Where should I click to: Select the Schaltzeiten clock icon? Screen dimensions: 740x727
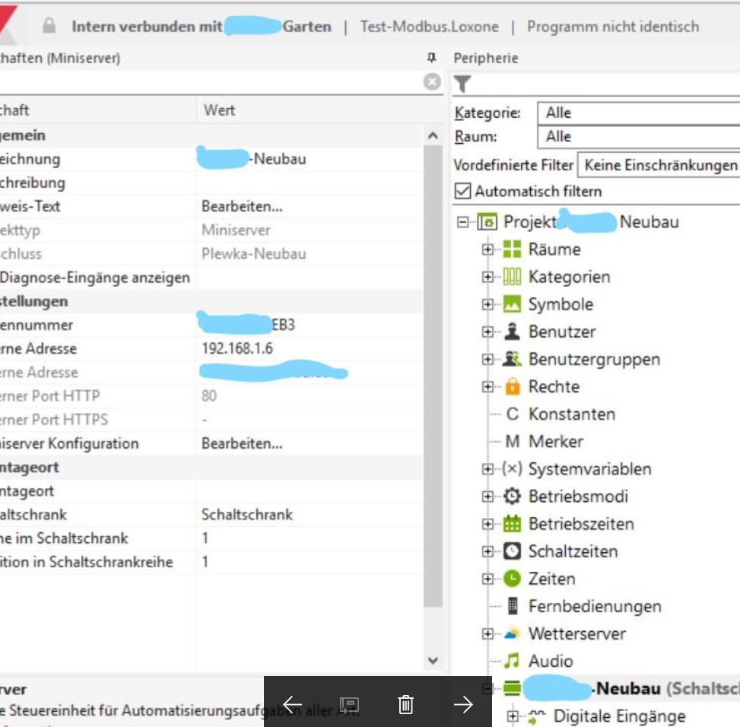(x=512, y=551)
